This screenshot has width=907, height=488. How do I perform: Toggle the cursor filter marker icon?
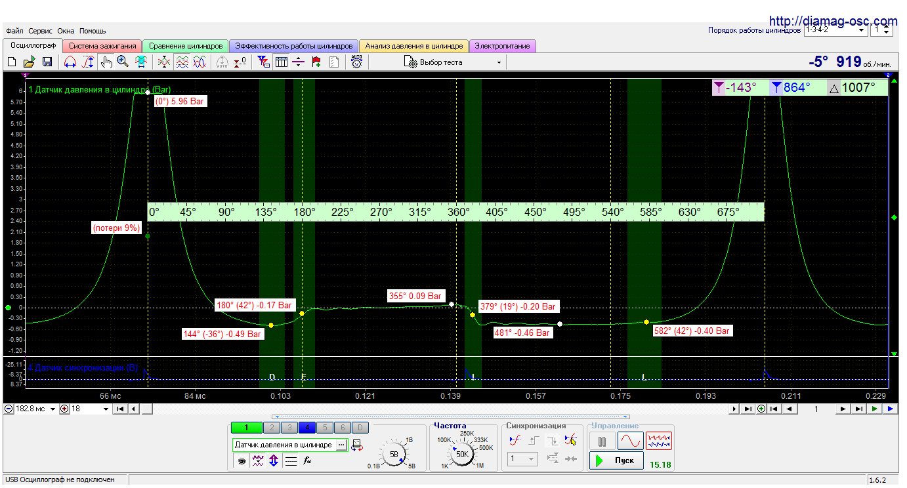tap(263, 62)
